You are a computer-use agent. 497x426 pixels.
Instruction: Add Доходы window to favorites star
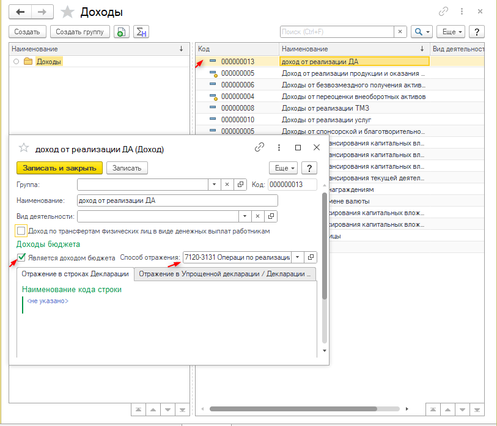tap(67, 12)
